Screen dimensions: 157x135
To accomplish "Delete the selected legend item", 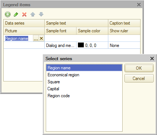I will pos(25,14).
